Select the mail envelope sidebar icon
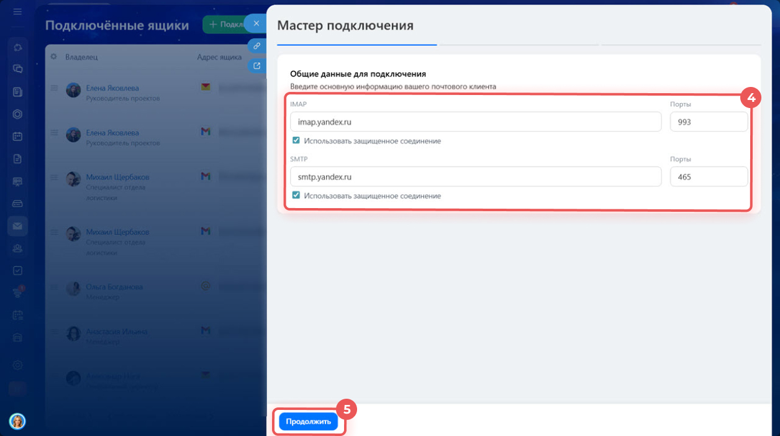Screen dimensions: 780x436 [x=17, y=225]
